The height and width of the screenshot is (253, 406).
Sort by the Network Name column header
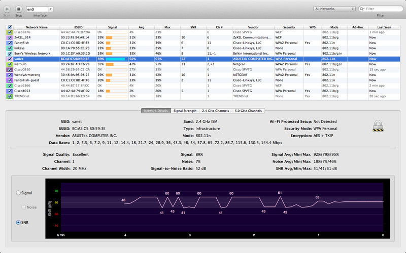pos(37,27)
